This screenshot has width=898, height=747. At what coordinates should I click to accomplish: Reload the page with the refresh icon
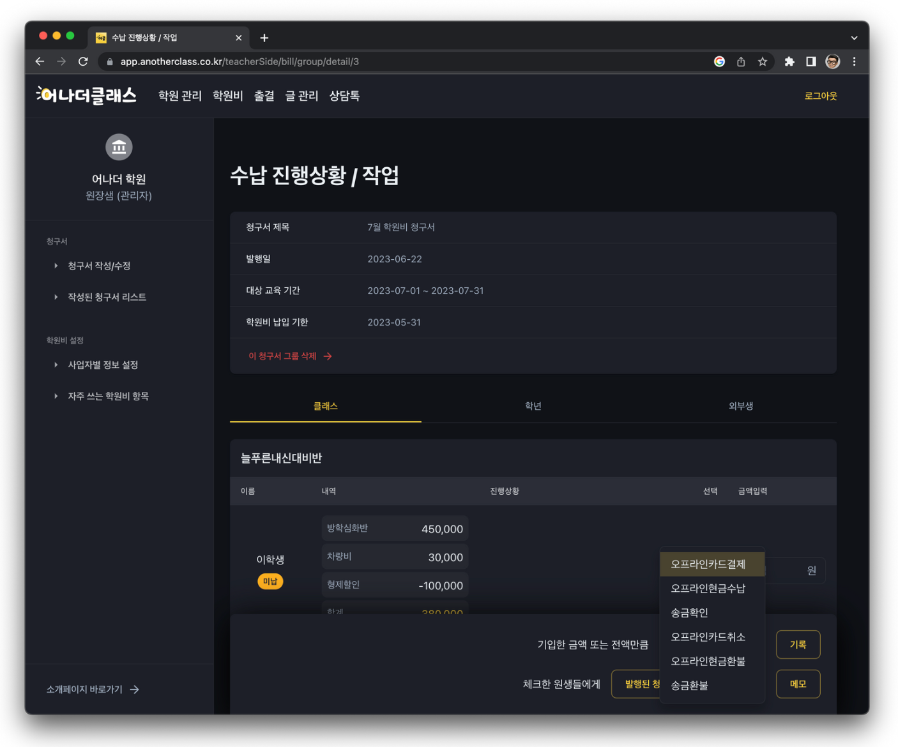83,61
